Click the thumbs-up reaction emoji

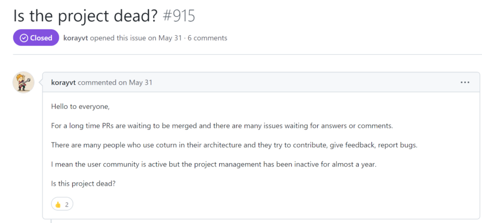click(58, 204)
